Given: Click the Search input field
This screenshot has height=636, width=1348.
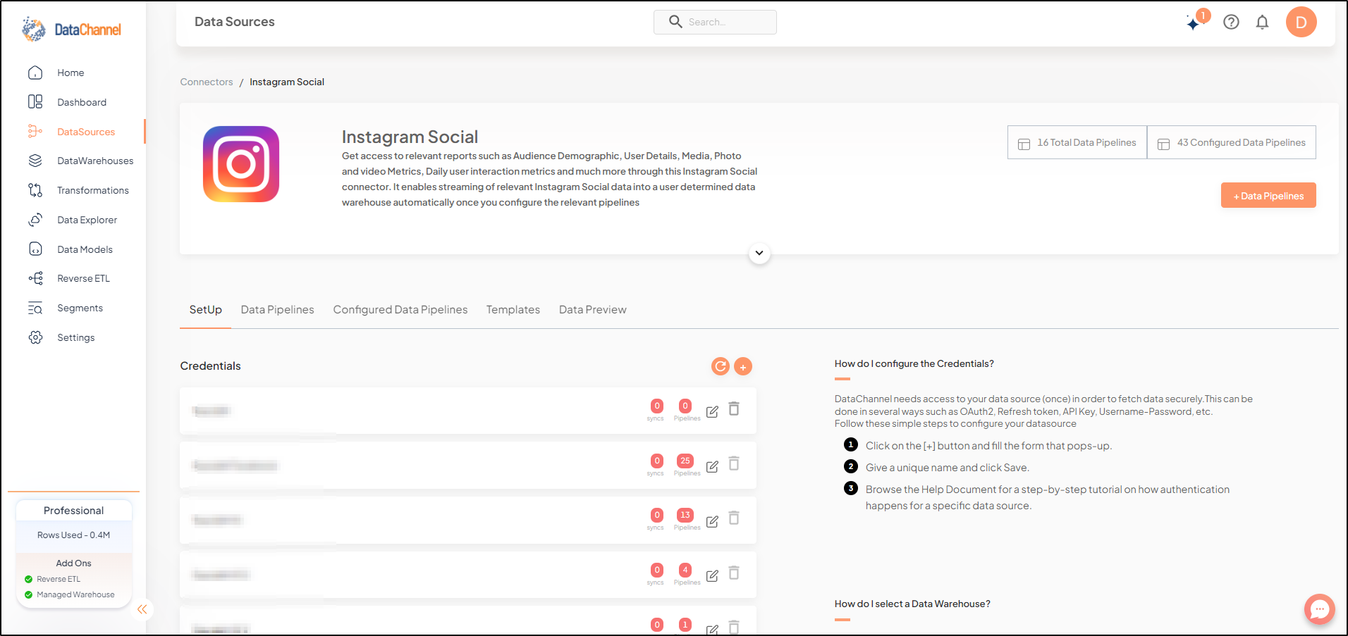Looking at the screenshot, I should point(715,22).
